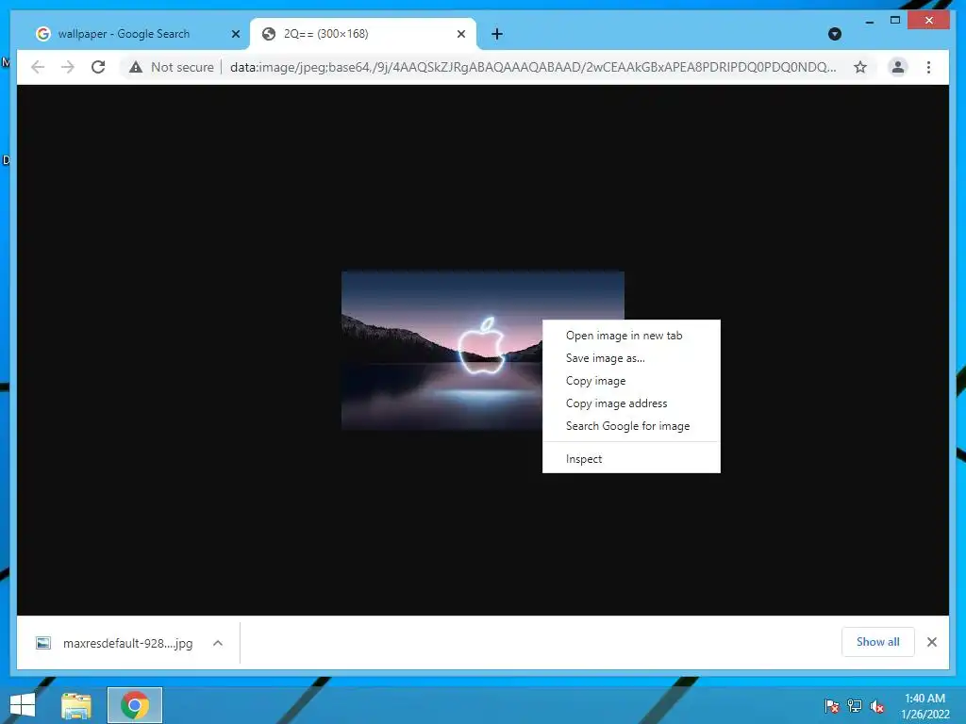This screenshot has width=966, height=724.
Task: Click the downloaded image file icon
Action: 43,643
